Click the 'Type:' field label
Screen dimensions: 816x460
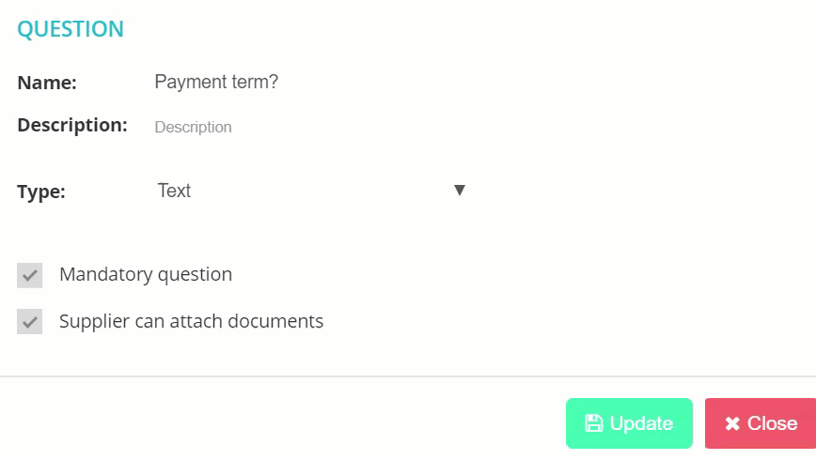coord(41,192)
